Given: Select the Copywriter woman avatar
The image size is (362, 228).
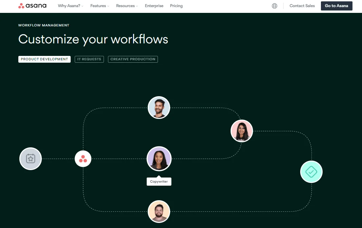Looking at the screenshot, I should pos(159,159).
